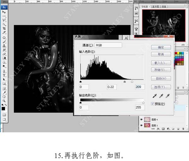Hide 图层 4 using its eye icon
189x161 pixels.
pyautogui.click(x=141, y=120)
